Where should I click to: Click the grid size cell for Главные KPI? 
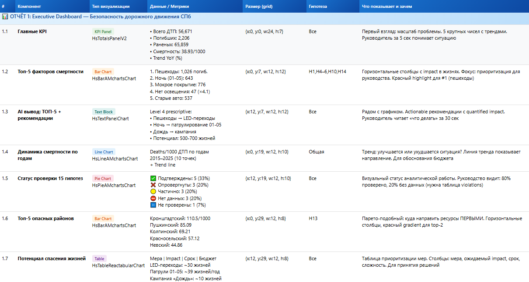click(x=264, y=31)
